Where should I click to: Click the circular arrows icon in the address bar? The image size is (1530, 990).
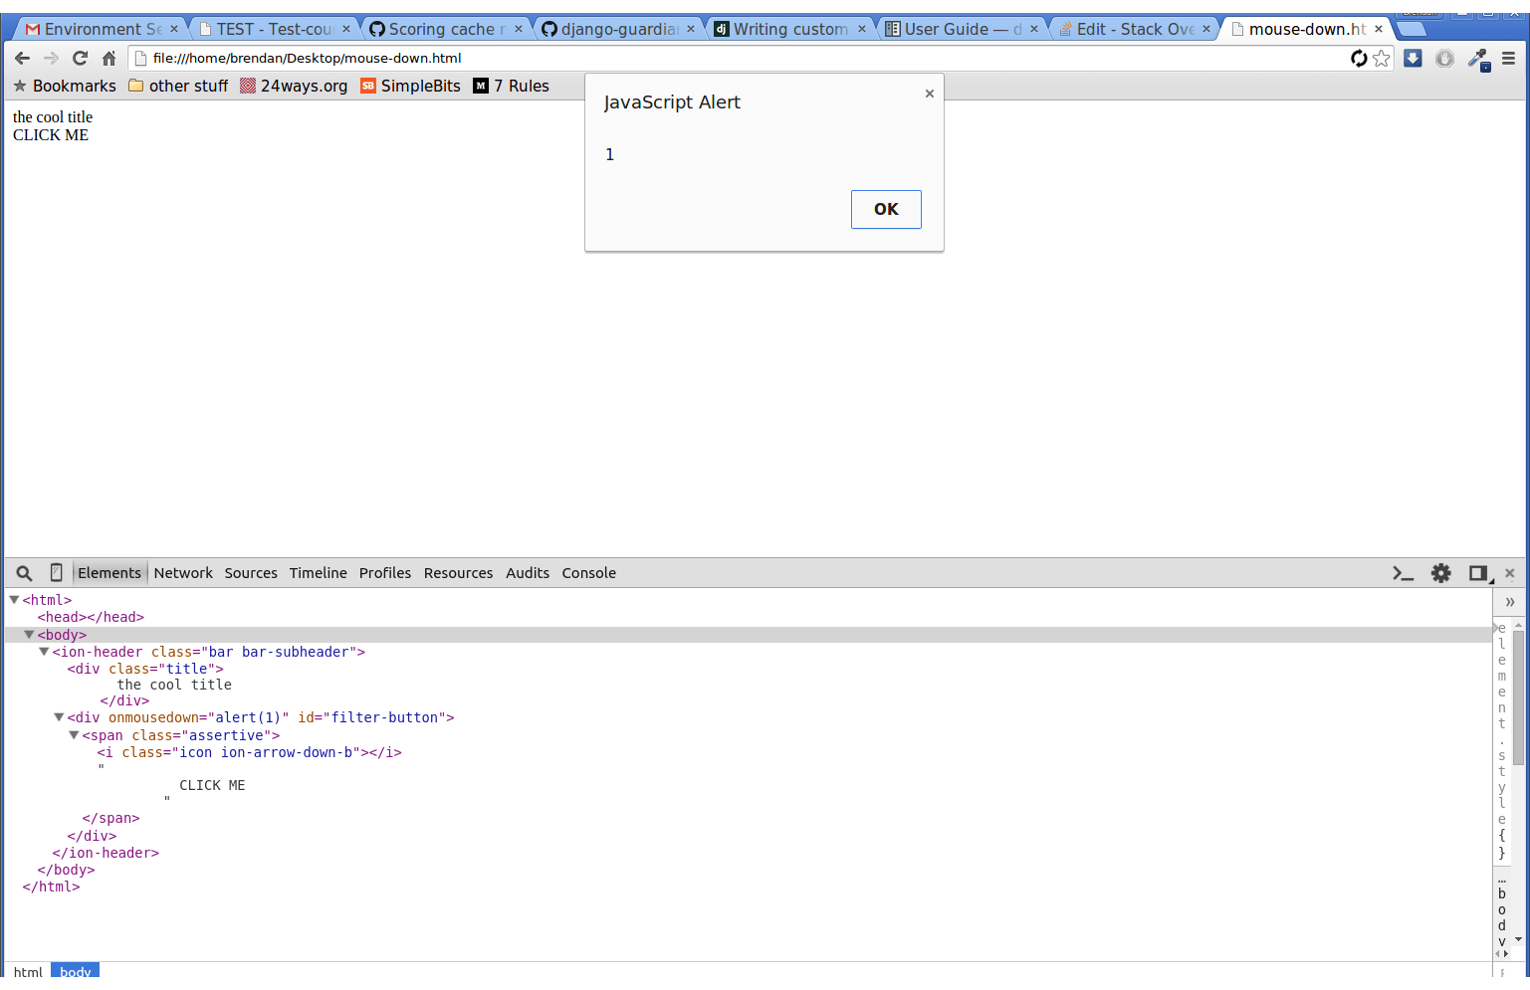[1359, 59]
